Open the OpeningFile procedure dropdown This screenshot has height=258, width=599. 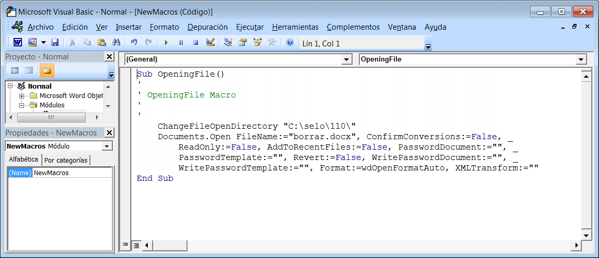coord(581,59)
